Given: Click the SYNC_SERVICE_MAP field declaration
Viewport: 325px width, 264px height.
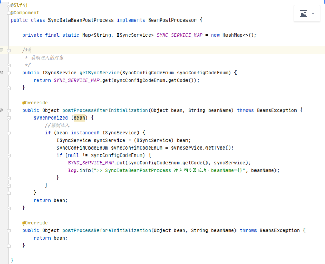Looking at the screenshot, I should click(180, 35).
